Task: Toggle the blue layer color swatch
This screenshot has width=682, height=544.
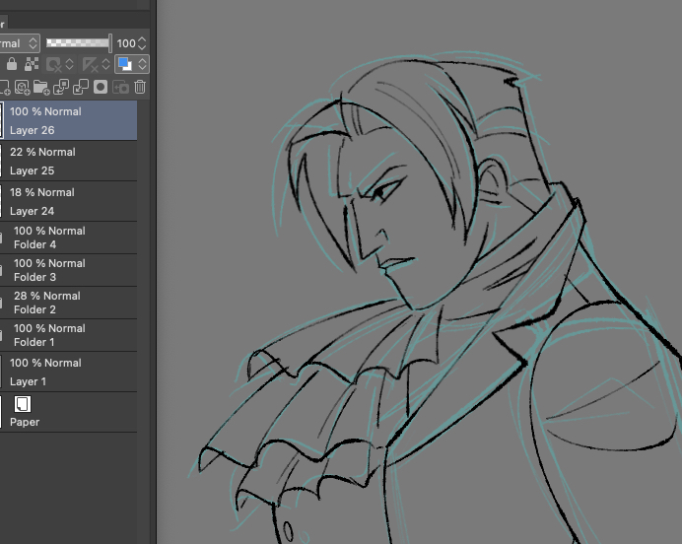Action: (x=124, y=65)
